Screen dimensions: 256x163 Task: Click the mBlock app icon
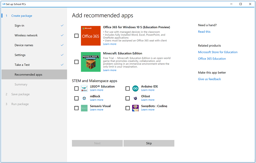pos(84,98)
